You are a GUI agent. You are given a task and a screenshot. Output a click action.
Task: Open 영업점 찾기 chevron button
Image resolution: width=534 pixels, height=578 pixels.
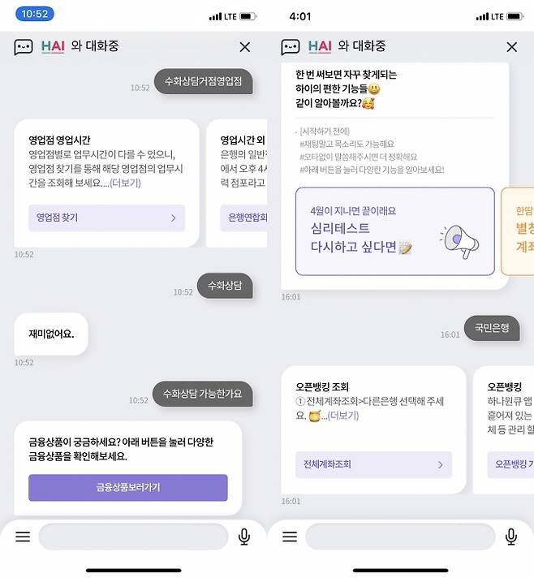click(x=106, y=218)
